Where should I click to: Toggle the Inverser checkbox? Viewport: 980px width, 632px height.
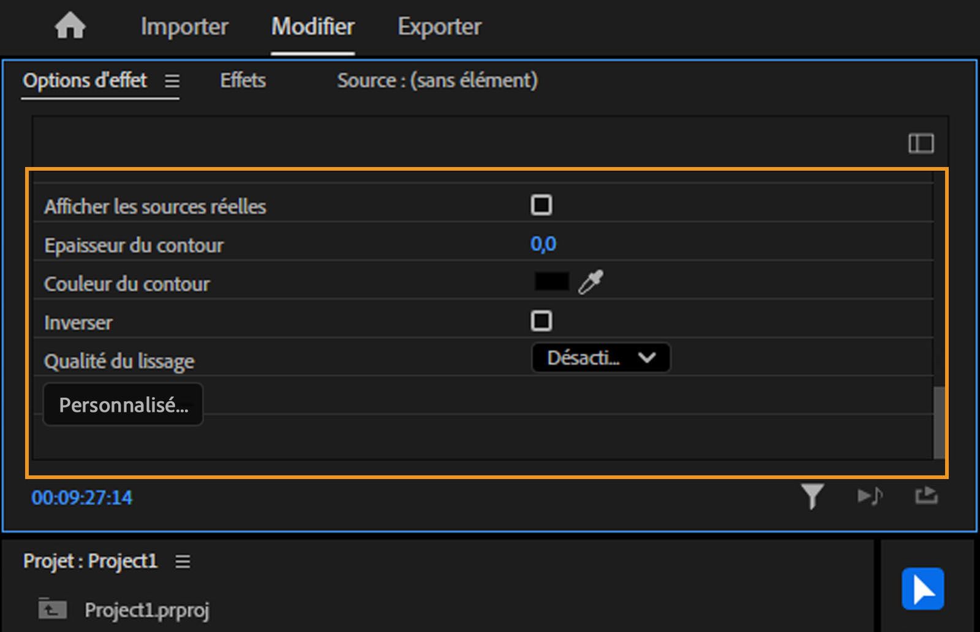pos(541,321)
